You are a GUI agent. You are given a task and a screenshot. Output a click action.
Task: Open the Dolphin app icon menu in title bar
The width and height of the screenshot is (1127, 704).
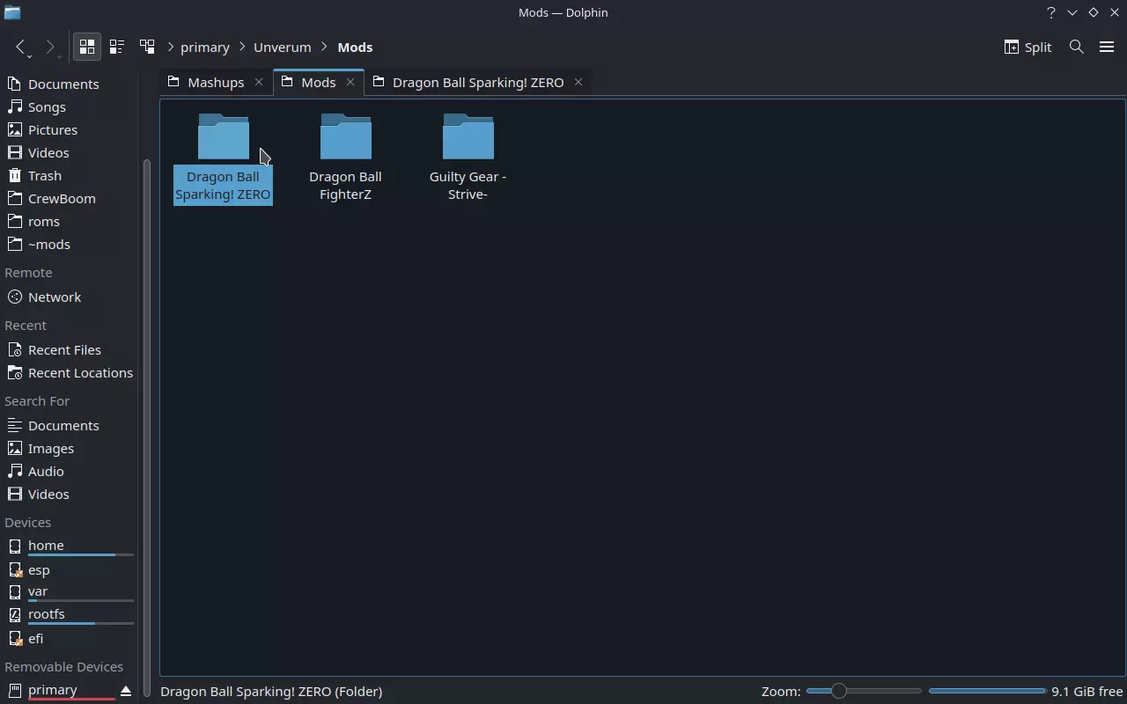(x=12, y=12)
